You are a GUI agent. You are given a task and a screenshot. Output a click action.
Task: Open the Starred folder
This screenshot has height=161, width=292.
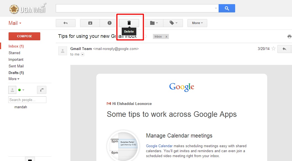14,53
